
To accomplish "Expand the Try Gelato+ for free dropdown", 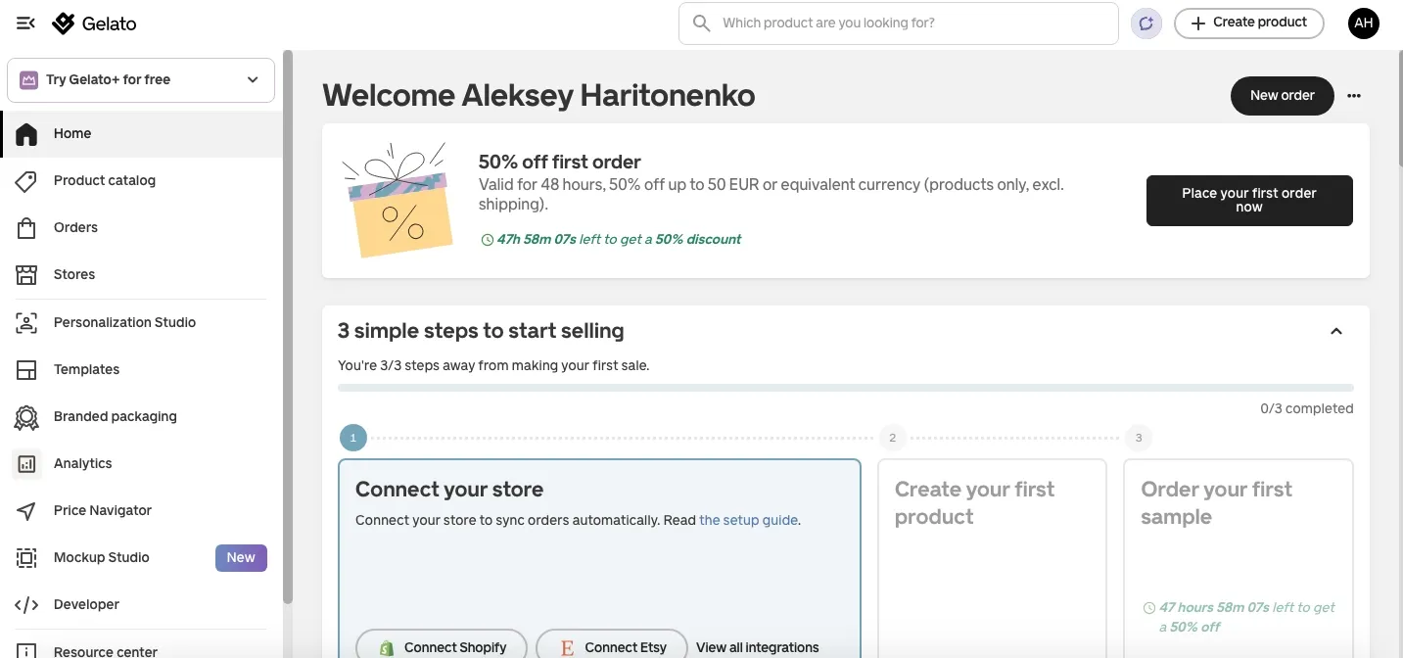I will (x=141, y=80).
